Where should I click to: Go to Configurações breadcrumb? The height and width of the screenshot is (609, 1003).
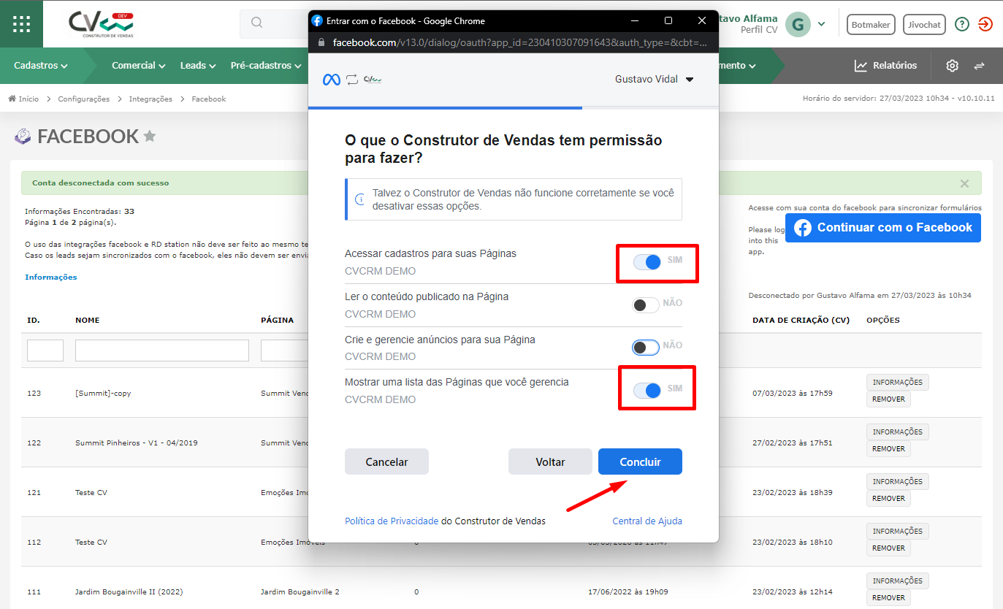click(84, 99)
